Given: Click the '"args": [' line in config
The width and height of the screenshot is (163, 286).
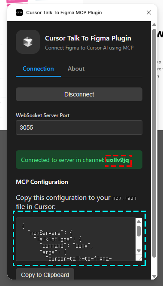Looking at the screenshot, I should (x=53, y=252).
